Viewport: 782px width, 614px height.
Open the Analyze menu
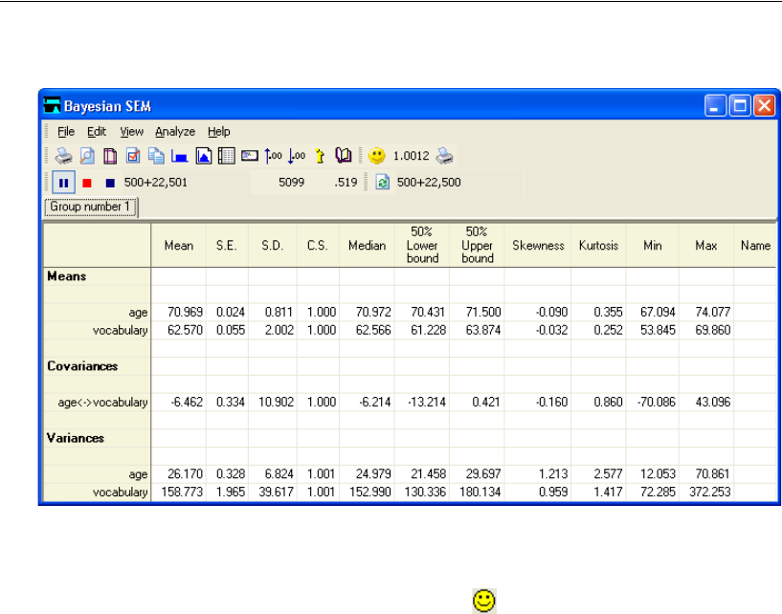click(175, 132)
